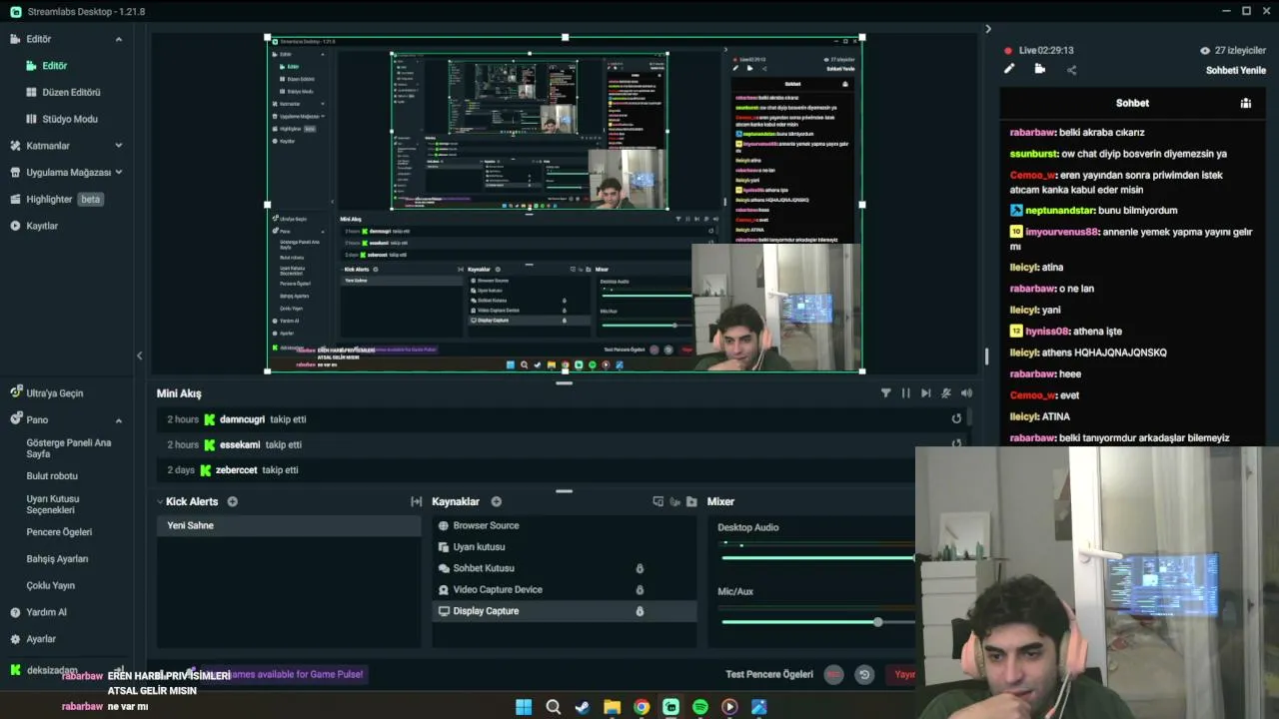1279x719 pixels.
Task: Select the Yeni Sahne scene
Action: click(x=289, y=525)
